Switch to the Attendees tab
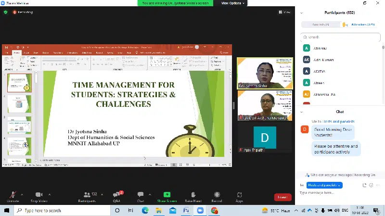This screenshot has height=216, width=385. tap(363, 24)
